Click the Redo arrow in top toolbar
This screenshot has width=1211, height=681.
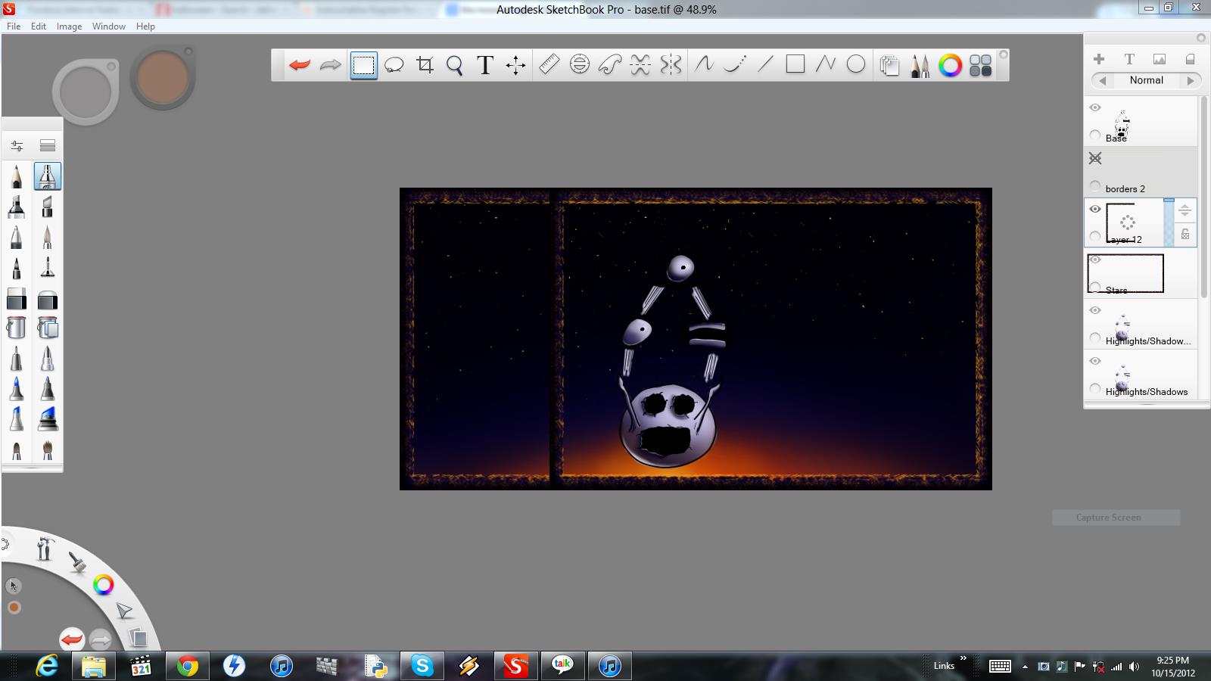coord(331,65)
